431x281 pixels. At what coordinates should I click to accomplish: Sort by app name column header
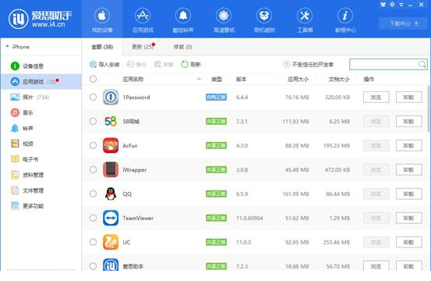coord(133,80)
